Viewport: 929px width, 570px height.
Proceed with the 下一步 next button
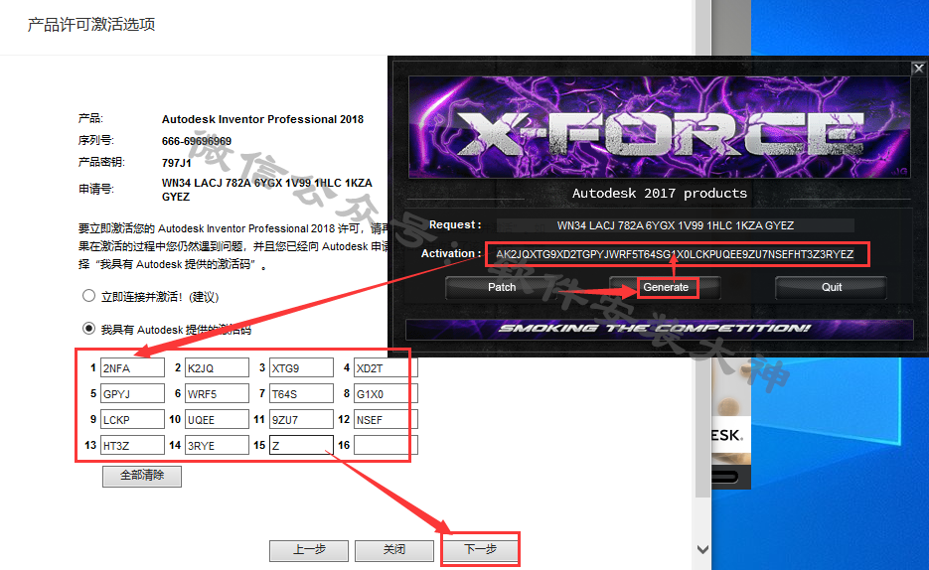pos(480,550)
